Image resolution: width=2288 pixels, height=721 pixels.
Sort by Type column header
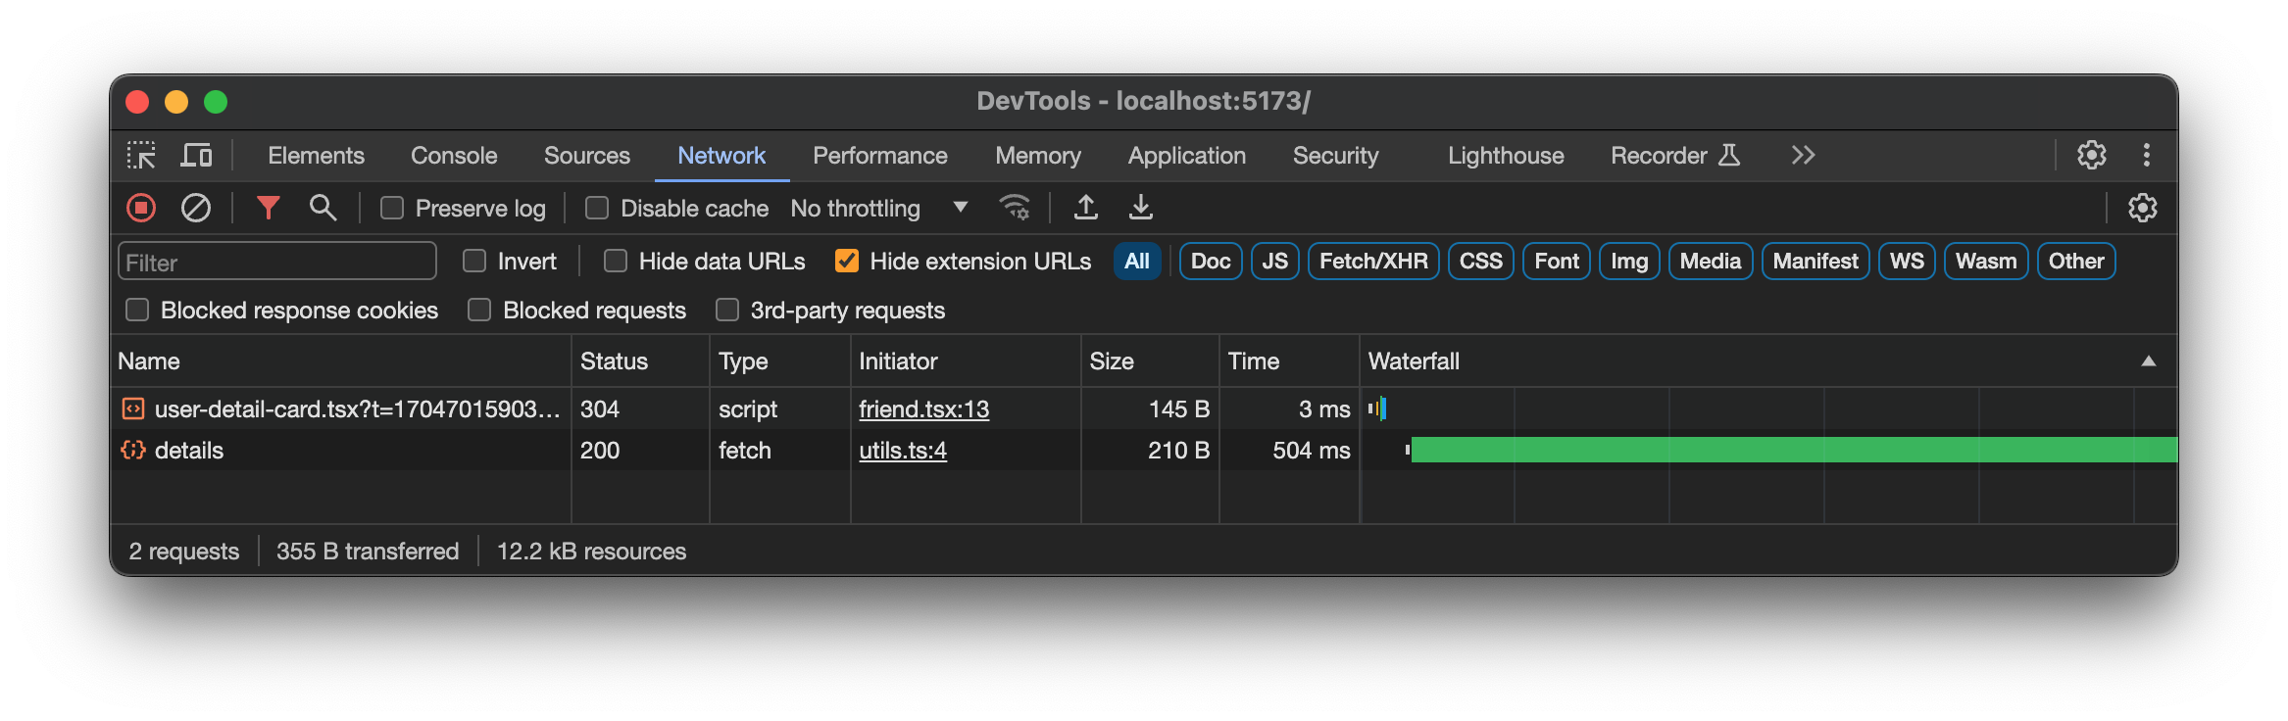779,361
